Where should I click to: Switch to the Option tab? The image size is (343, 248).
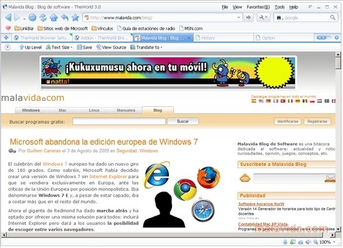284,38
